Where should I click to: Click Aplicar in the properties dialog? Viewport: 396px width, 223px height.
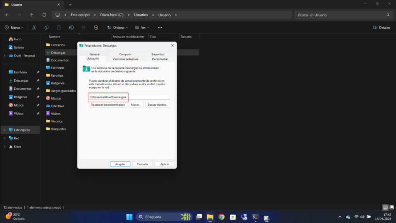[x=165, y=164]
